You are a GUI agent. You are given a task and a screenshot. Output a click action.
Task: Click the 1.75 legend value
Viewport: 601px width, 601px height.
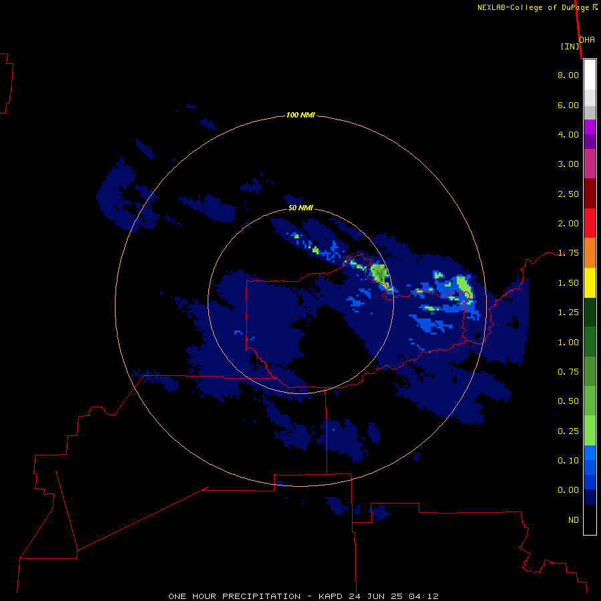click(x=568, y=253)
